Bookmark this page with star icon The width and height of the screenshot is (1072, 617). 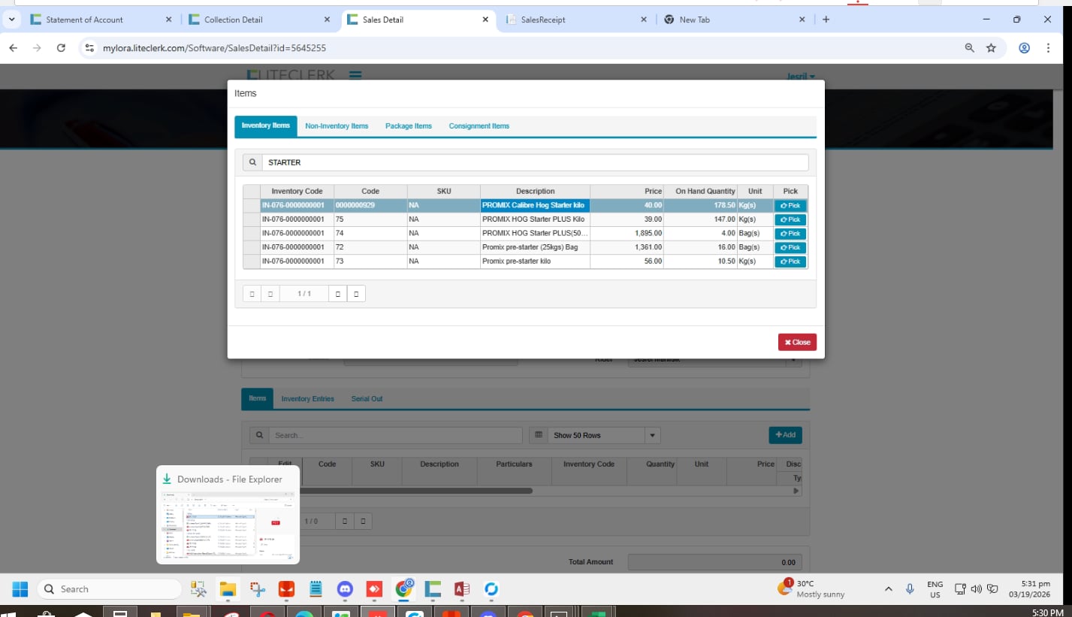pos(991,48)
